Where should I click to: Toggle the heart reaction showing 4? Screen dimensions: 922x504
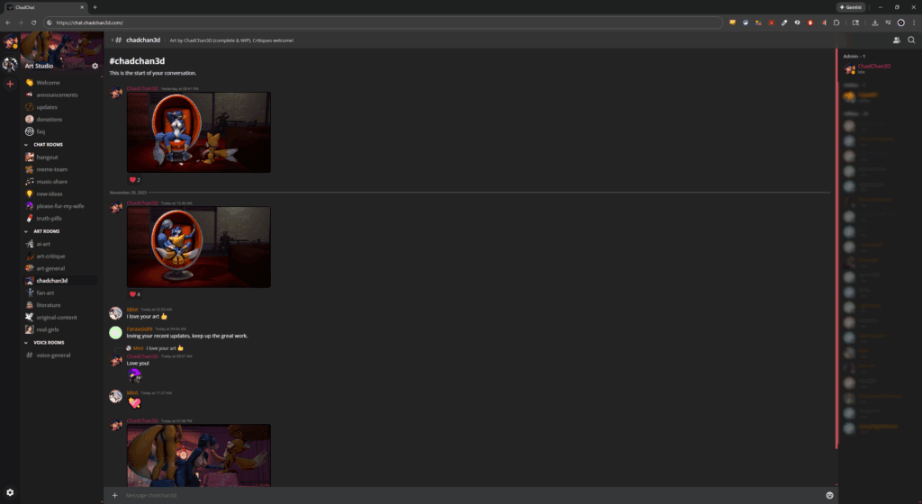pyautogui.click(x=134, y=294)
